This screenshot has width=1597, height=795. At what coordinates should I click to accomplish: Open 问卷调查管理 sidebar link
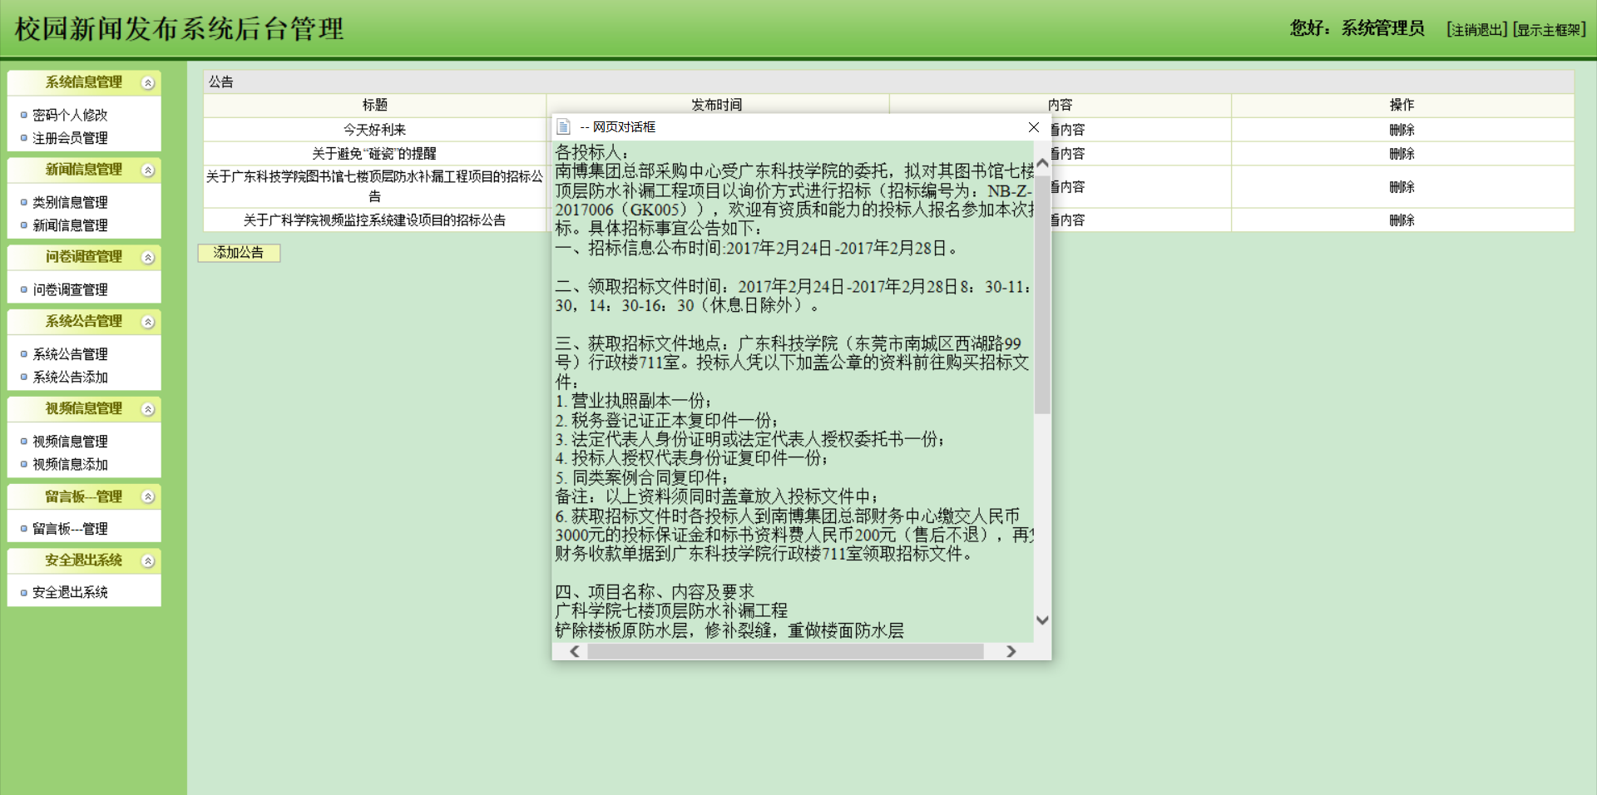click(x=70, y=289)
